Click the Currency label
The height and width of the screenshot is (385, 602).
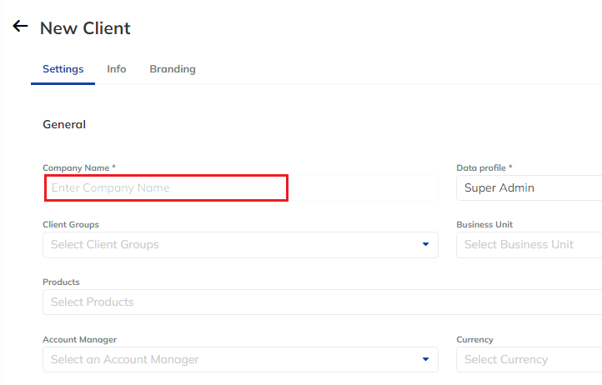pyautogui.click(x=475, y=340)
